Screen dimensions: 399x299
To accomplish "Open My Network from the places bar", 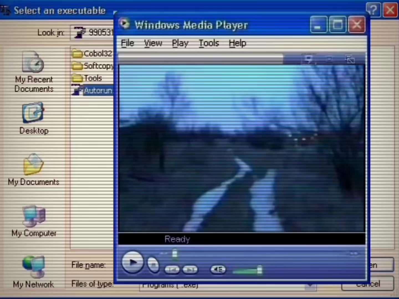I will 34,272.
